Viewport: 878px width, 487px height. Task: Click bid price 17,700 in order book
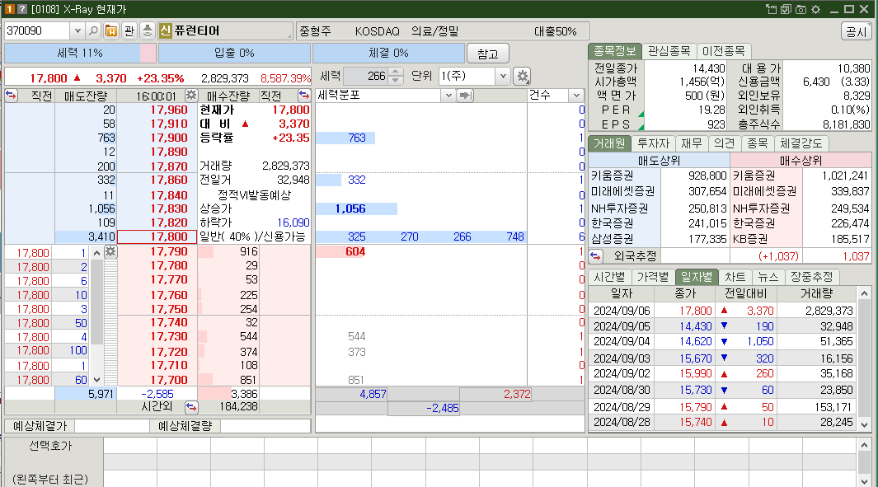[168, 380]
